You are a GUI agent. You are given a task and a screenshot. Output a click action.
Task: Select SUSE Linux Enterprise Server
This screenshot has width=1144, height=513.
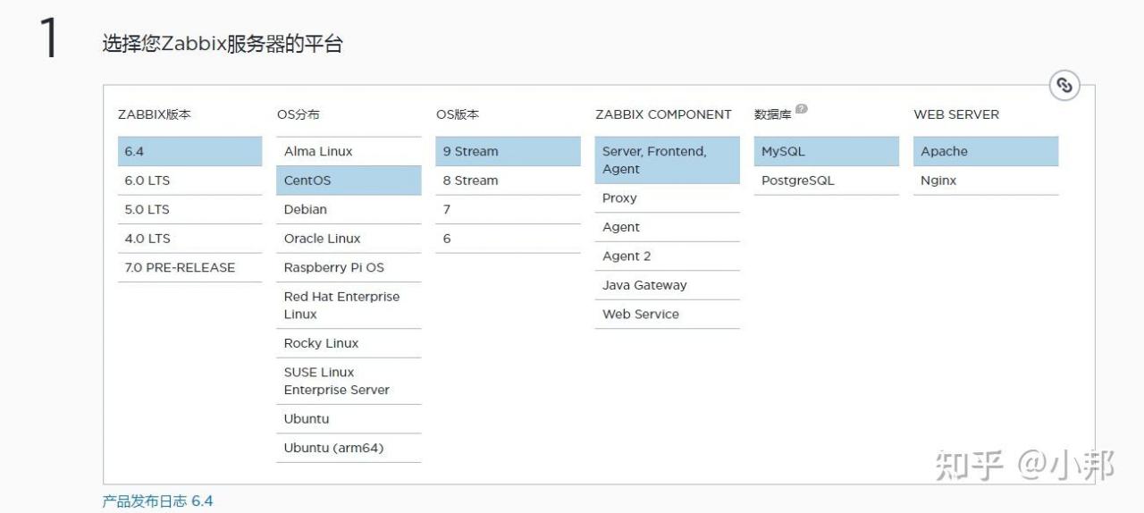[349, 381]
